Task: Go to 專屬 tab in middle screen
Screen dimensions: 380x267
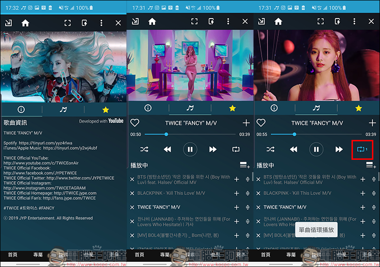Action: click(165, 255)
